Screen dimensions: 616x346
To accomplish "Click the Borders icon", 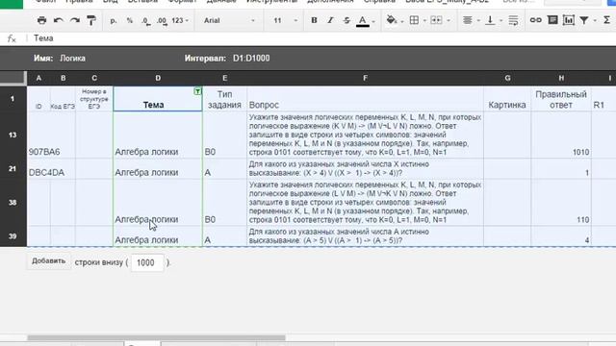I will pos(414,20).
